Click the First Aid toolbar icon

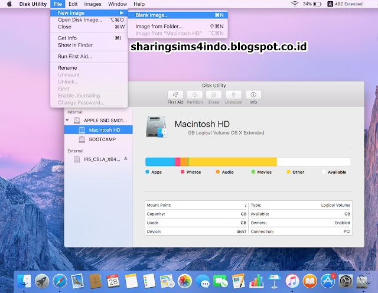(x=175, y=95)
